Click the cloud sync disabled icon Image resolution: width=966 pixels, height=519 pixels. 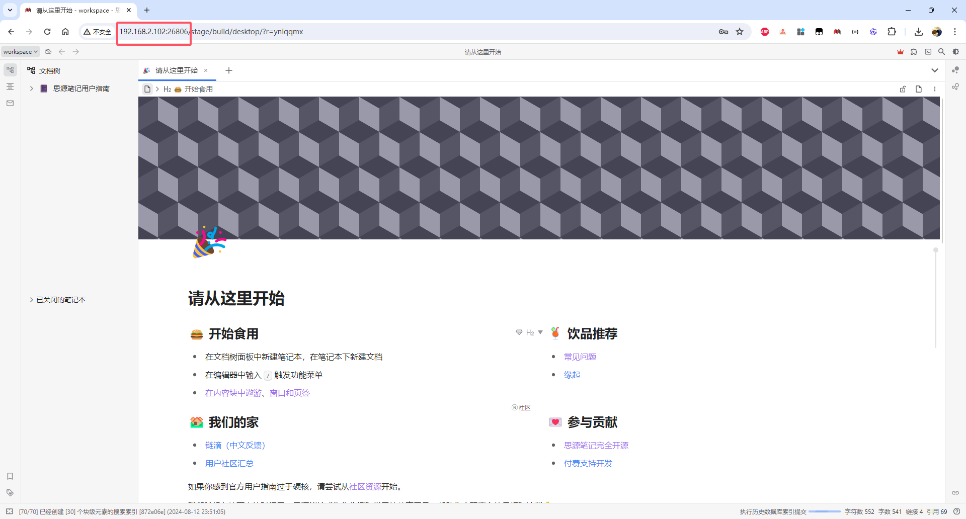point(48,52)
